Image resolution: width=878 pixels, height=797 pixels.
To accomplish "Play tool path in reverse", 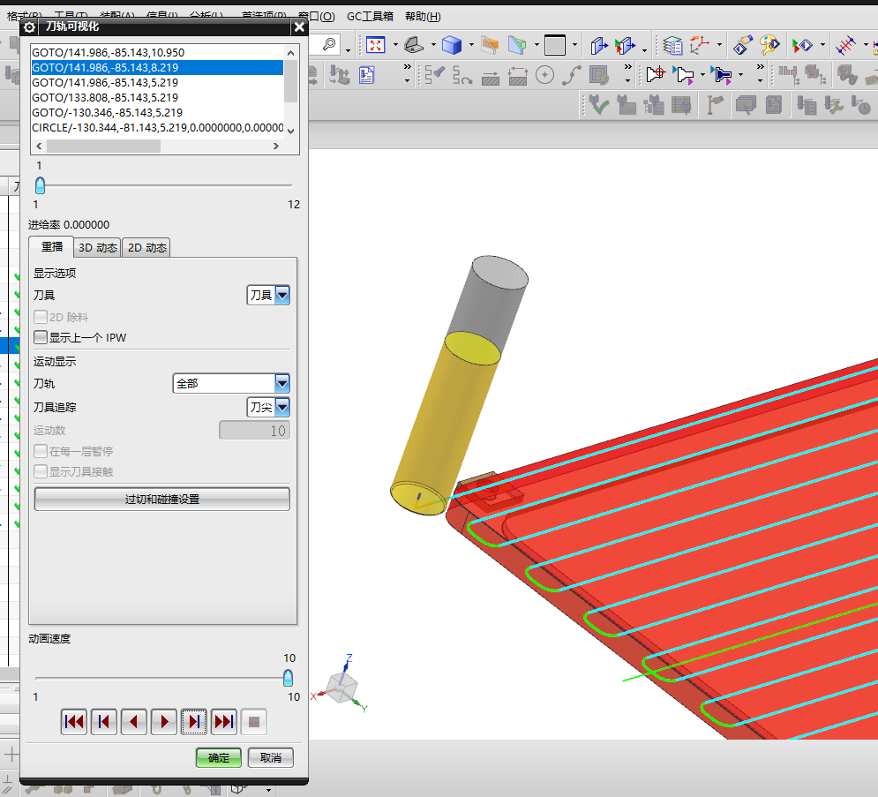I will pyautogui.click(x=134, y=721).
